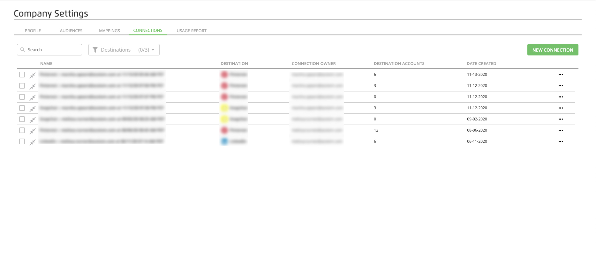Click the magnifier icon in Search box
The image size is (596, 267).
point(23,50)
